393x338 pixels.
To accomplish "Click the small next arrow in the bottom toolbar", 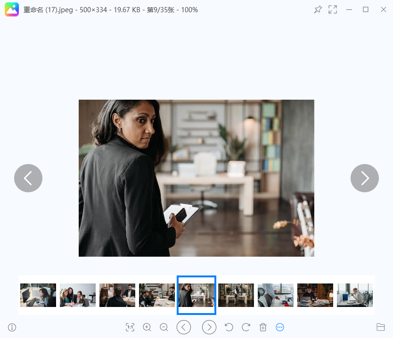I will [x=209, y=327].
